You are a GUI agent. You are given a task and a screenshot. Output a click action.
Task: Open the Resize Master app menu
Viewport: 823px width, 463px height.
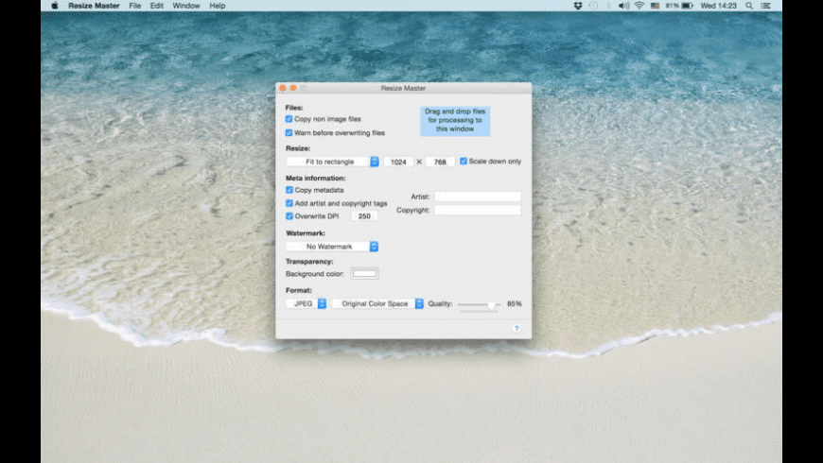coord(94,6)
